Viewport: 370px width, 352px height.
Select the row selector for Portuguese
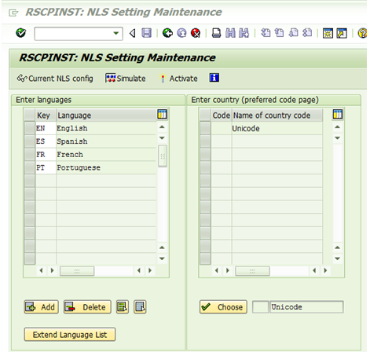30,167
